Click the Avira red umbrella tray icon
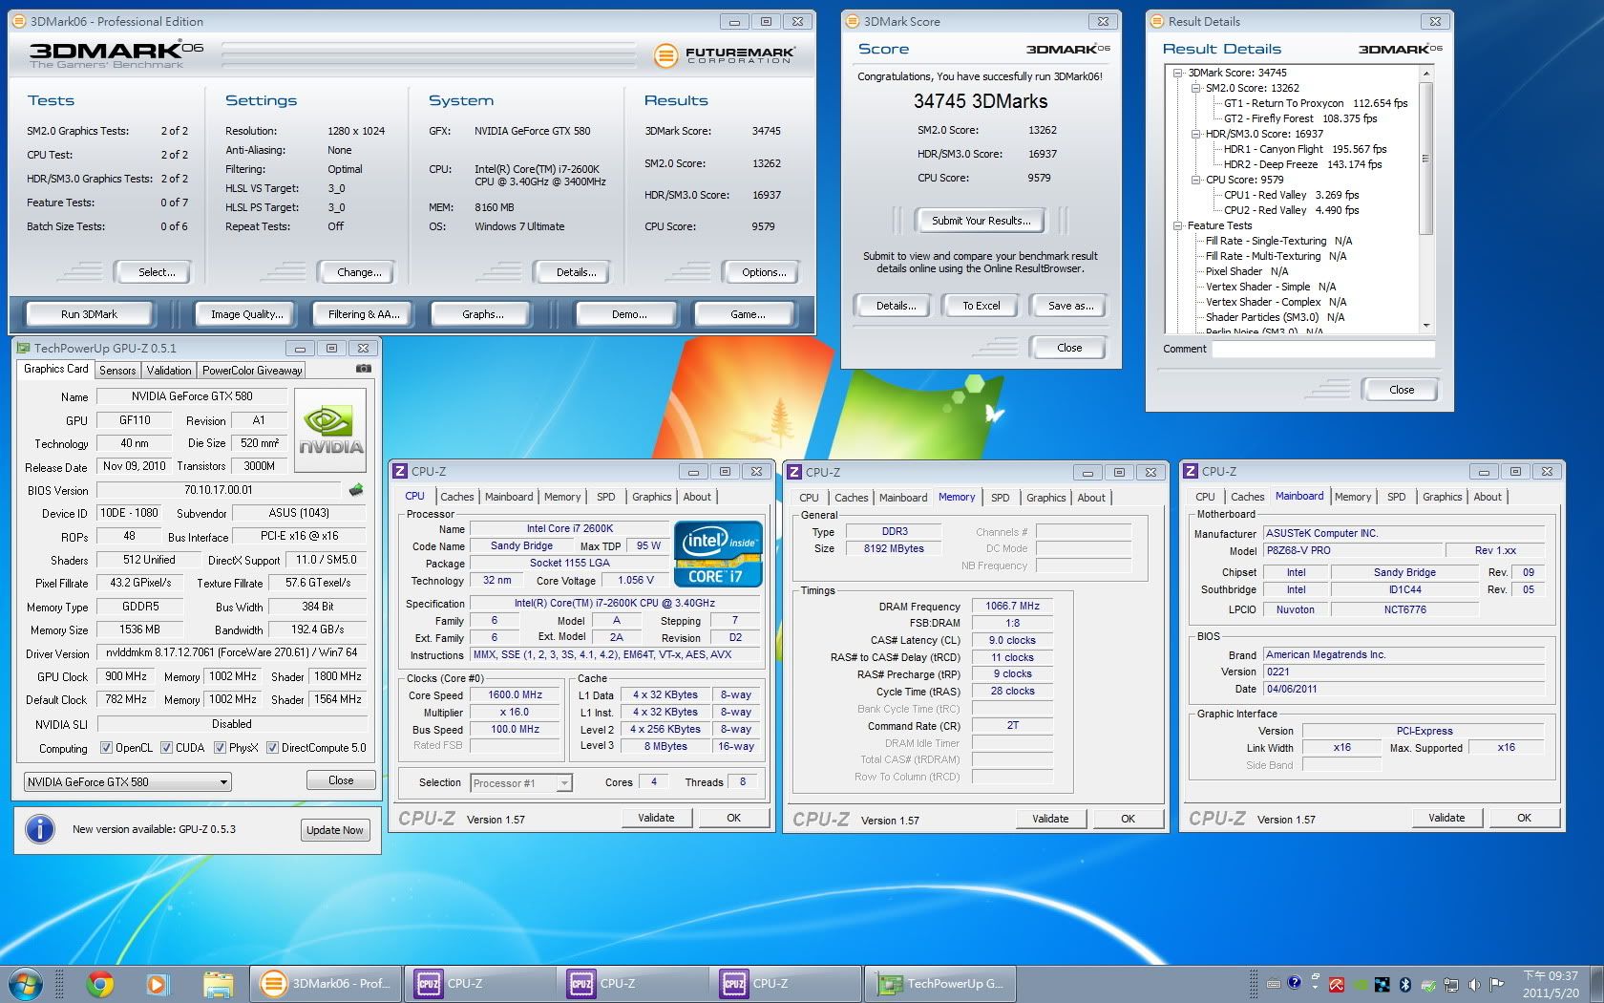 tap(1337, 985)
